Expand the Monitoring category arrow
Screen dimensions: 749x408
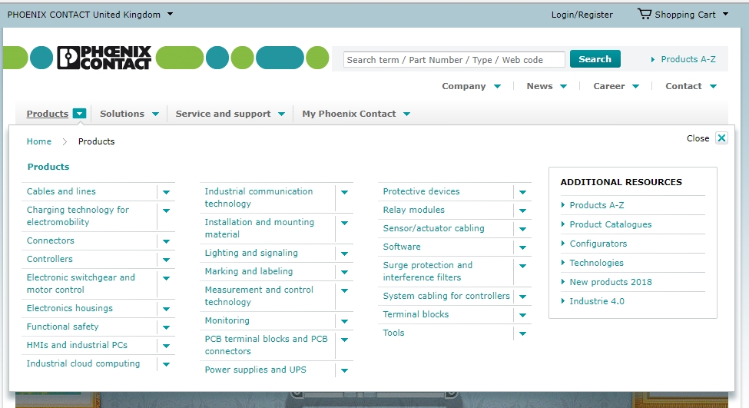point(344,321)
